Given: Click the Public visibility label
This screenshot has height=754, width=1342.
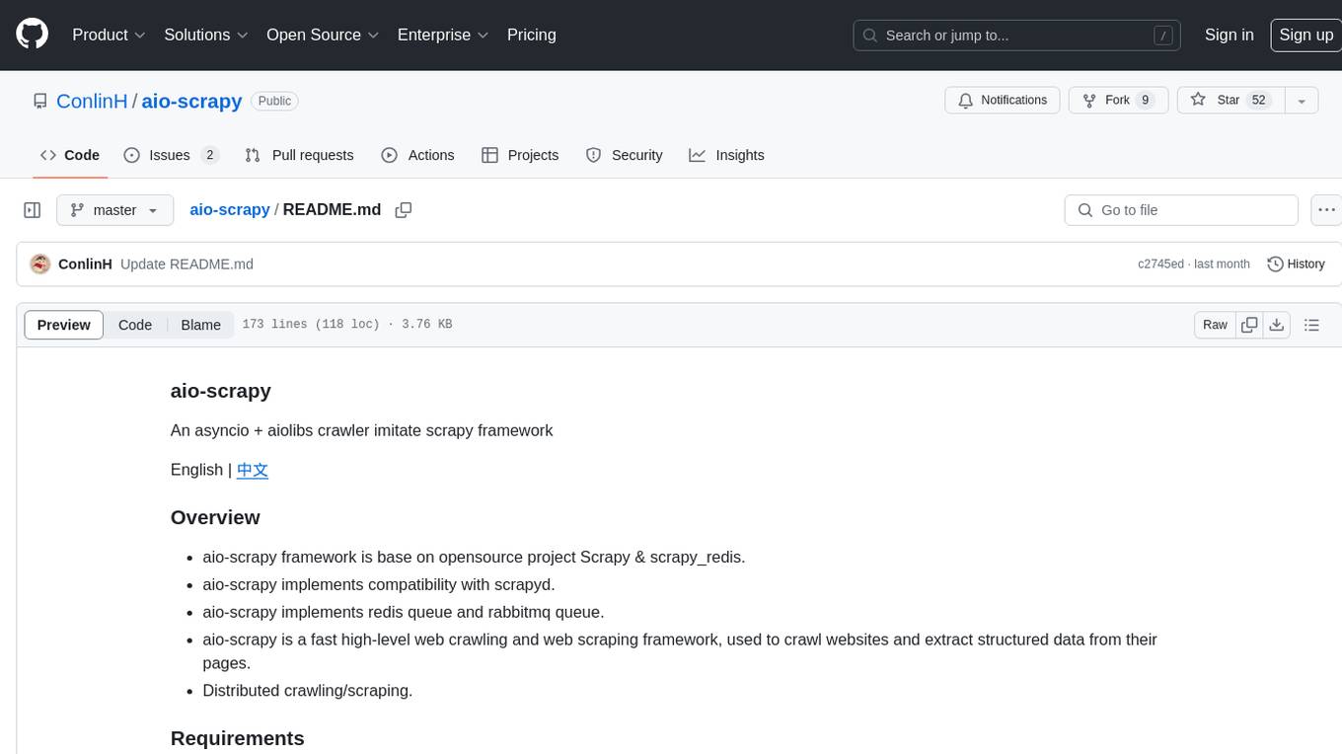Looking at the screenshot, I should click(274, 101).
